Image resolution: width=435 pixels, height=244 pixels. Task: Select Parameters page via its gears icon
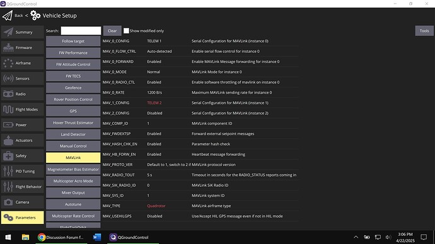coord(8,218)
